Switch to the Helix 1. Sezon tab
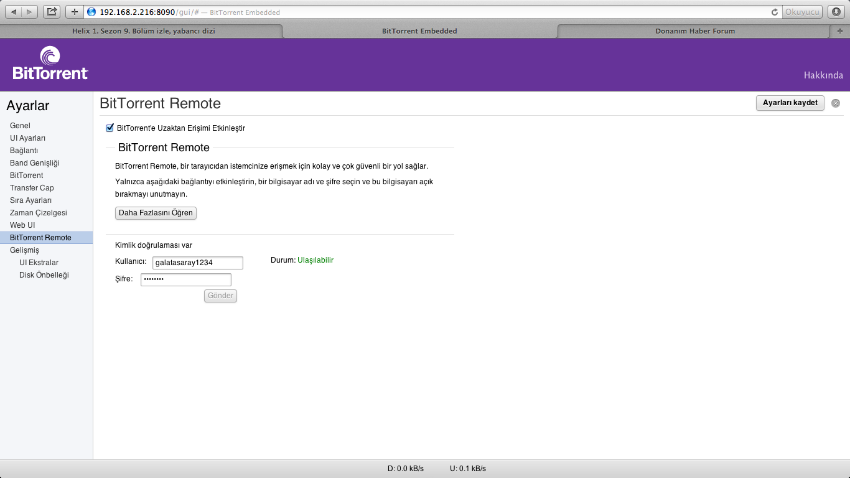850x478 pixels. (x=143, y=30)
